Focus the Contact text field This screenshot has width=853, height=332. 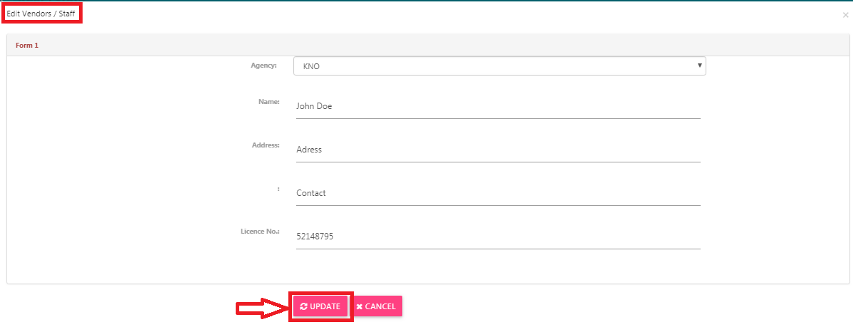[x=498, y=193]
